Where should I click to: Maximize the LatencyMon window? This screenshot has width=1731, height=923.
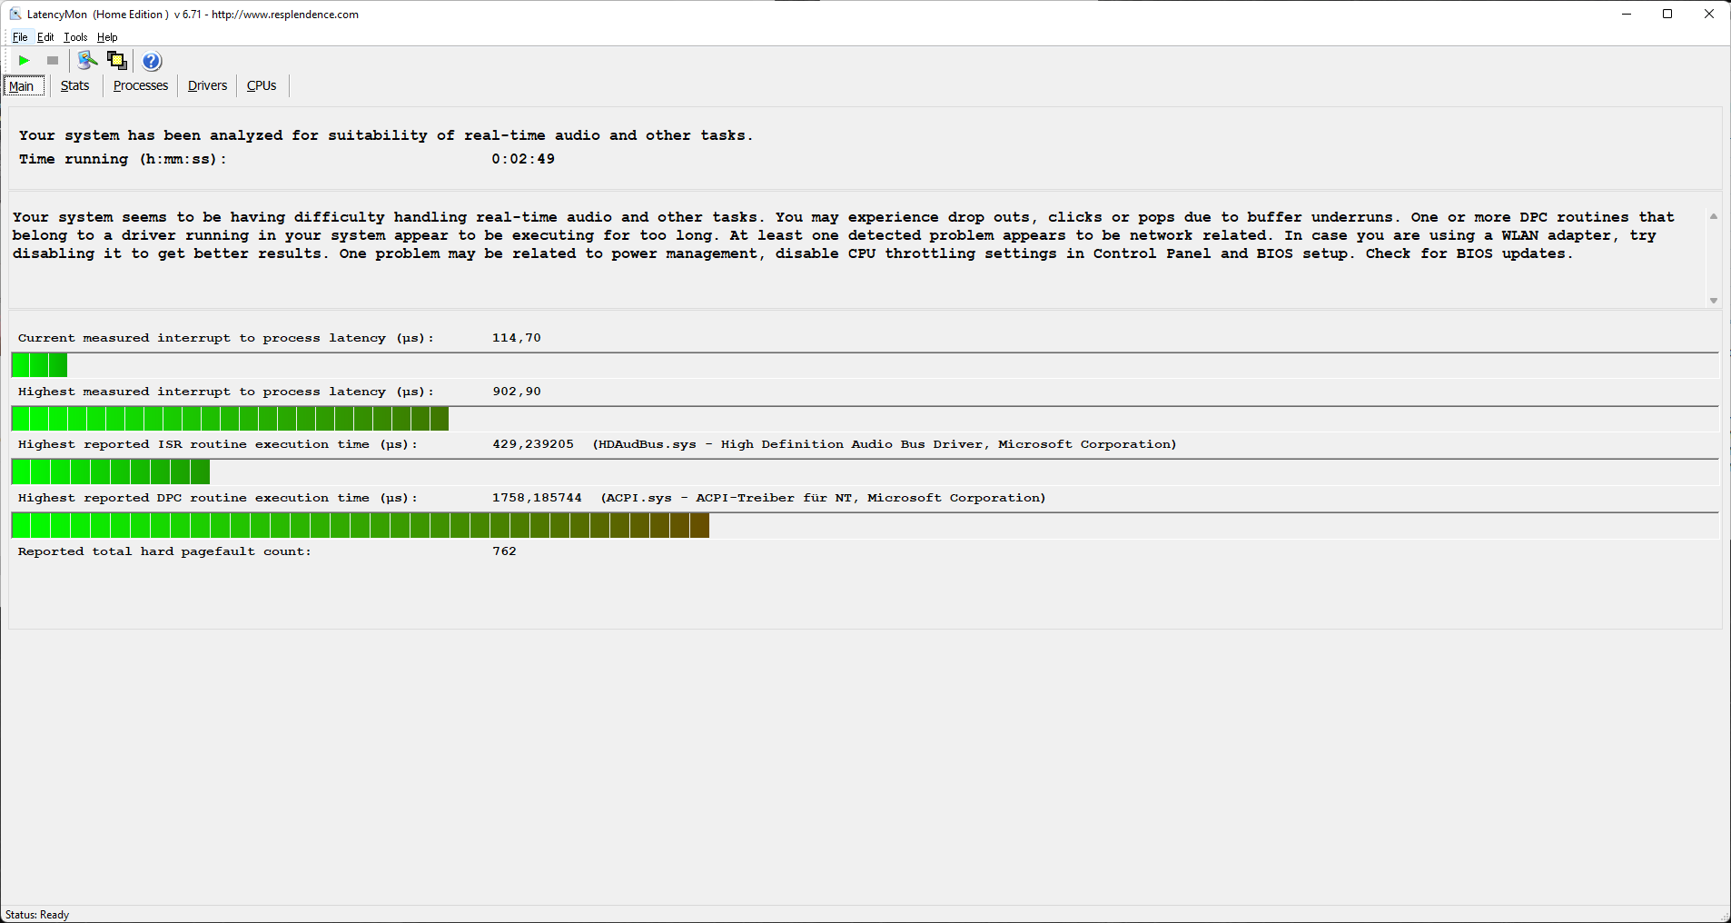pos(1667,14)
